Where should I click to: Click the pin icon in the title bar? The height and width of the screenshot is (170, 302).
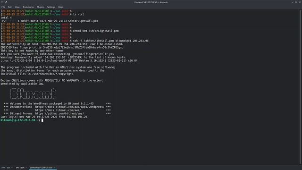pos(6,2)
